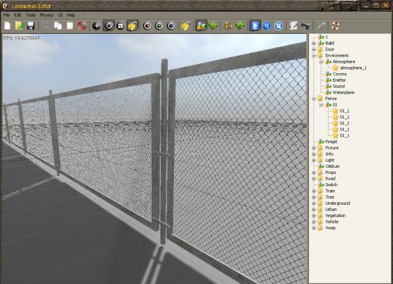Click the magic wand toolbar icon
The image size is (393, 284).
click(x=321, y=26)
